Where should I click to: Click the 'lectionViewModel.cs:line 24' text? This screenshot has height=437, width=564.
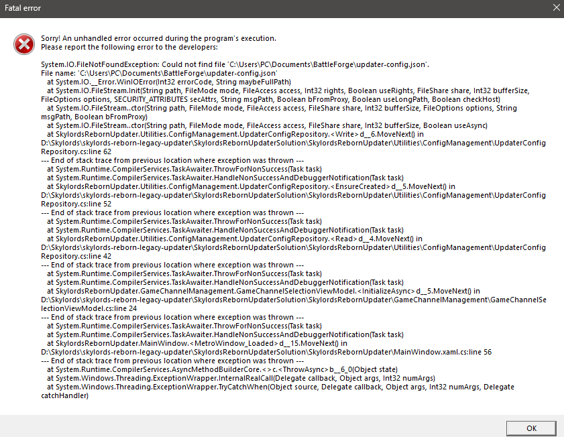(89, 308)
